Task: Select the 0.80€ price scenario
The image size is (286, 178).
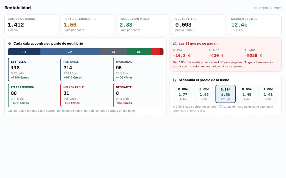Action: [x=183, y=94]
